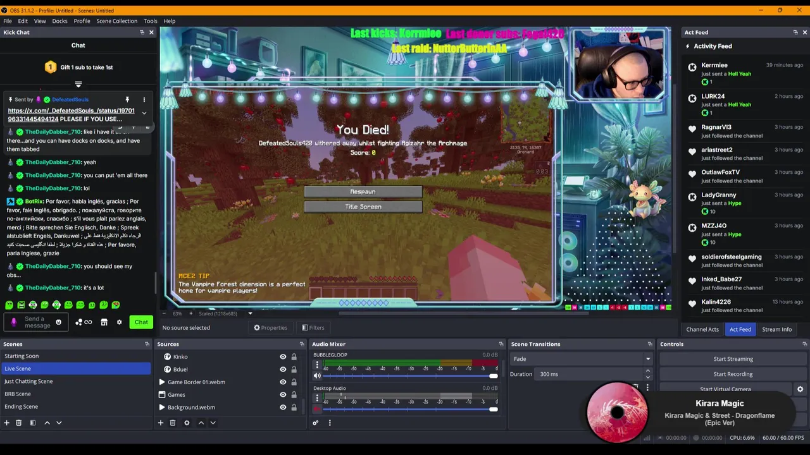Pop out the Scene Transitions dock
The width and height of the screenshot is (810, 455).
pos(650,344)
